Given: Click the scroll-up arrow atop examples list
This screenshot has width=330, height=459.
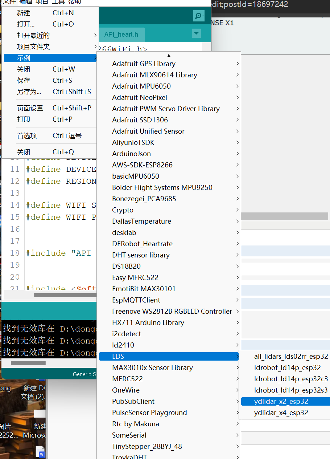Looking at the screenshot, I should tap(169, 55).
